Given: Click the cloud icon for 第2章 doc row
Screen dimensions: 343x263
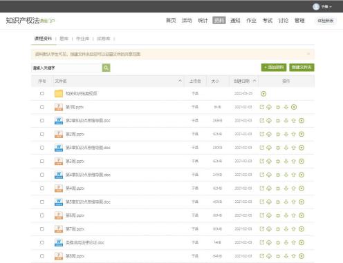Looking at the screenshot, I should coord(269,121).
